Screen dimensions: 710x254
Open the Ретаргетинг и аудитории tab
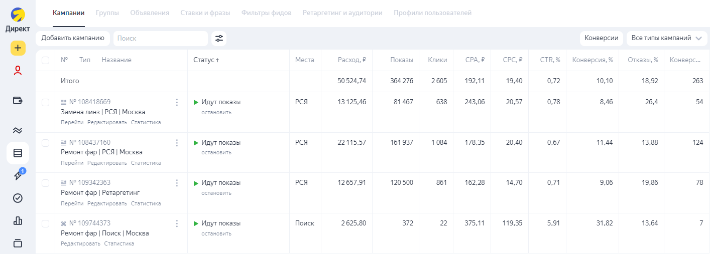click(342, 13)
